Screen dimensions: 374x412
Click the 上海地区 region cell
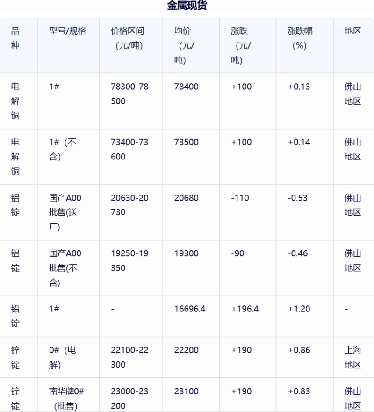pos(352,357)
